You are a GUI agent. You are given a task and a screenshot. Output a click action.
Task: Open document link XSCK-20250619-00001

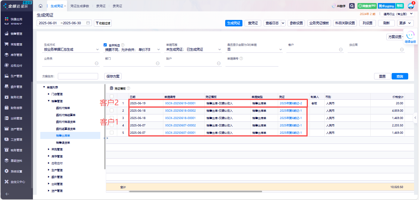180,103
